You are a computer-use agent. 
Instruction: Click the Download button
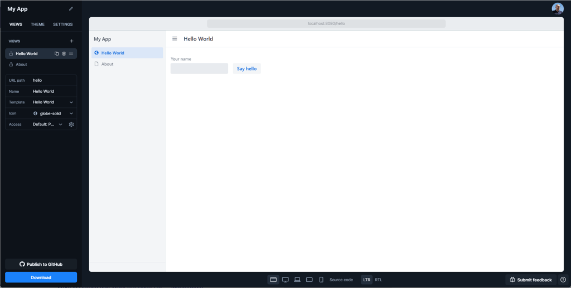coord(41,277)
